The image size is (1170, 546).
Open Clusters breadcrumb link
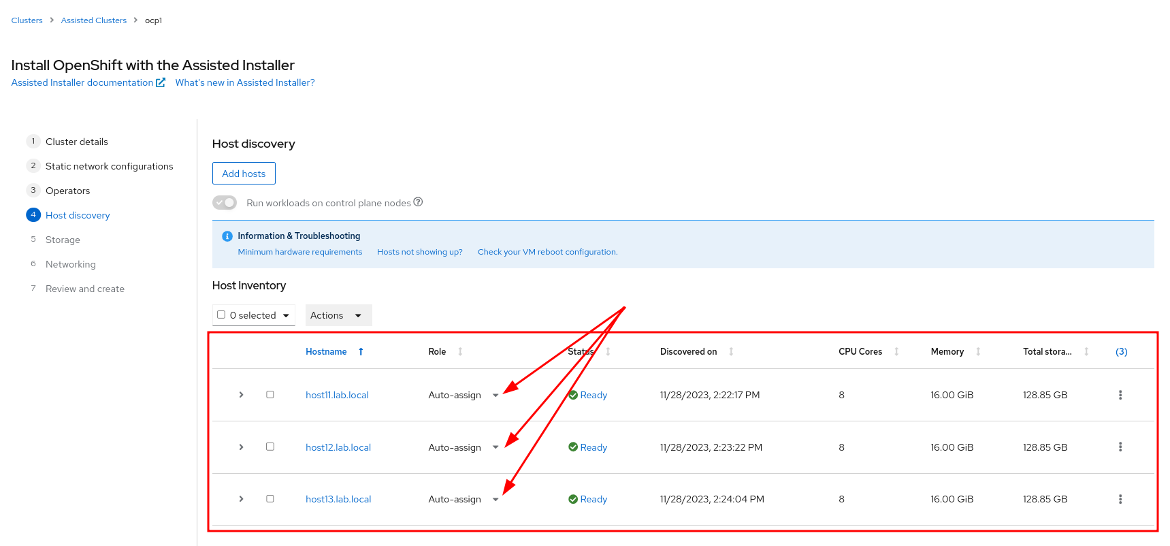click(x=27, y=20)
